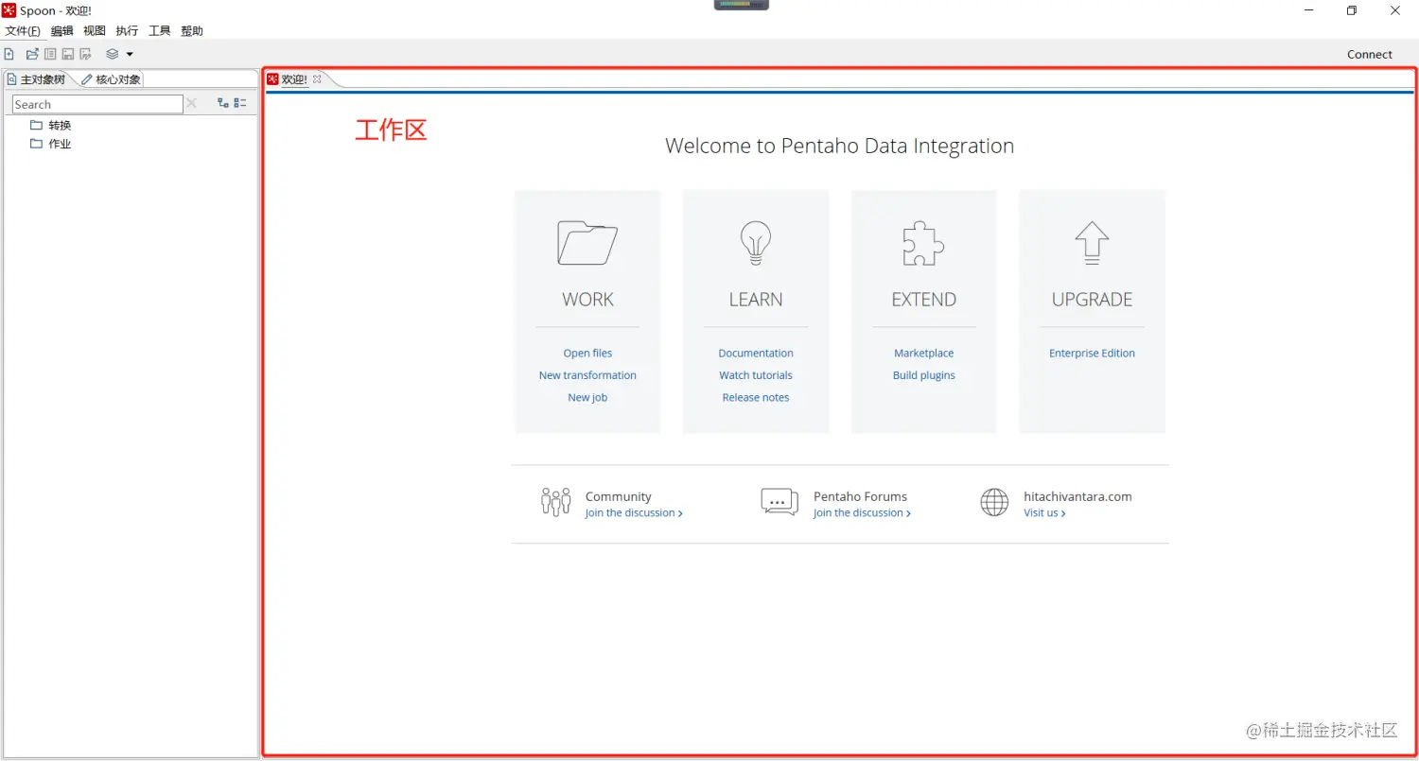Viewport: 1419px width, 761px height.
Task: Click the 作业 folder icon
Action: [36, 144]
